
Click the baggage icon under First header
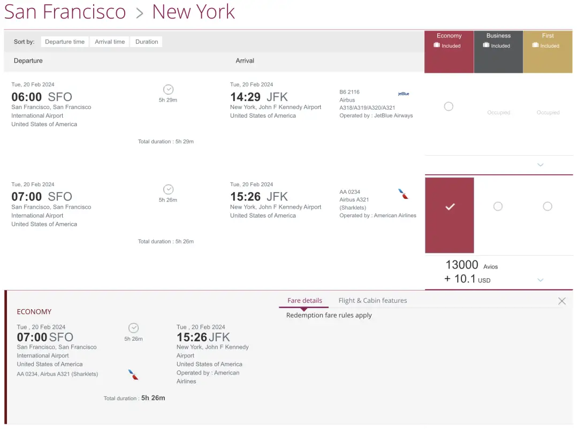click(535, 45)
